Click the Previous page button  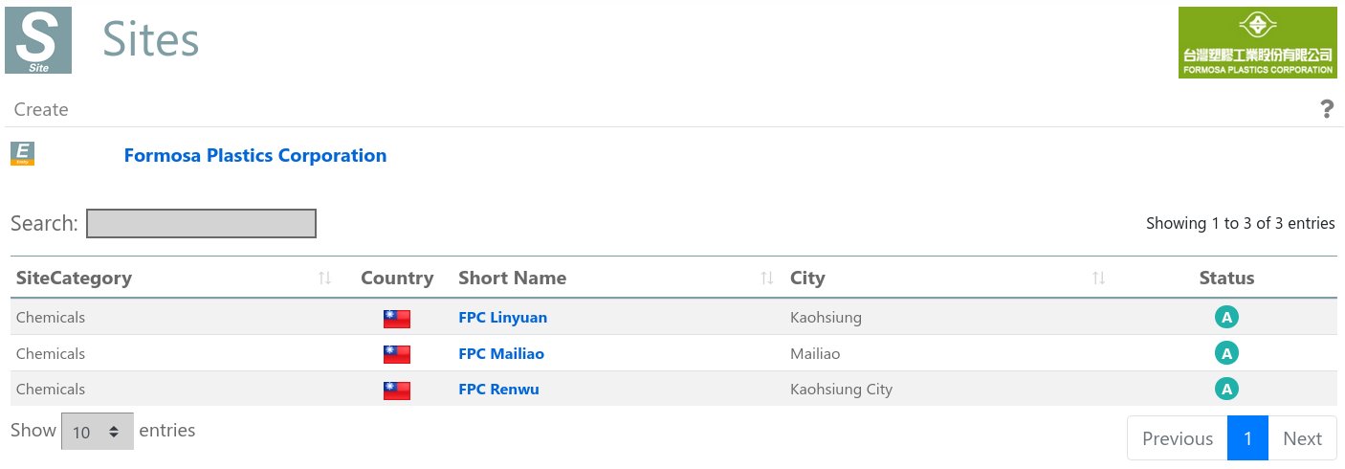[x=1177, y=438]
